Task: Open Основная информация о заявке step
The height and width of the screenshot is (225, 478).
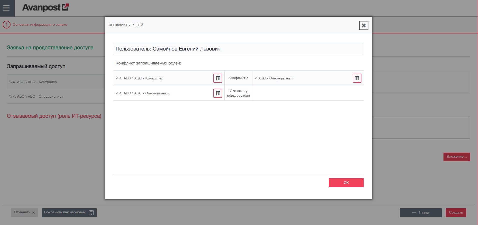Action: pyautogui.click(x=40, y=25)
